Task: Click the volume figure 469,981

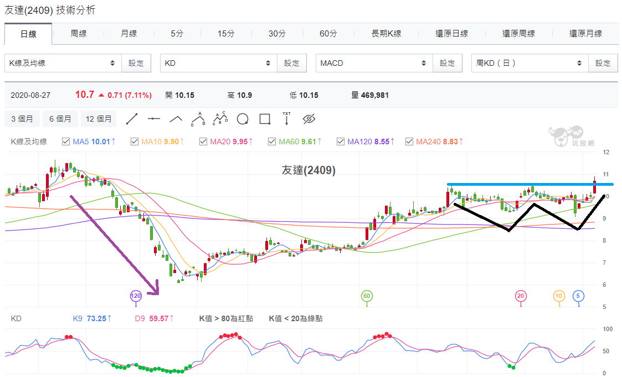Action: point(374,95)
